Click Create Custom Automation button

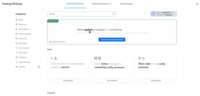pyautogui.click(x=112, y=40)
